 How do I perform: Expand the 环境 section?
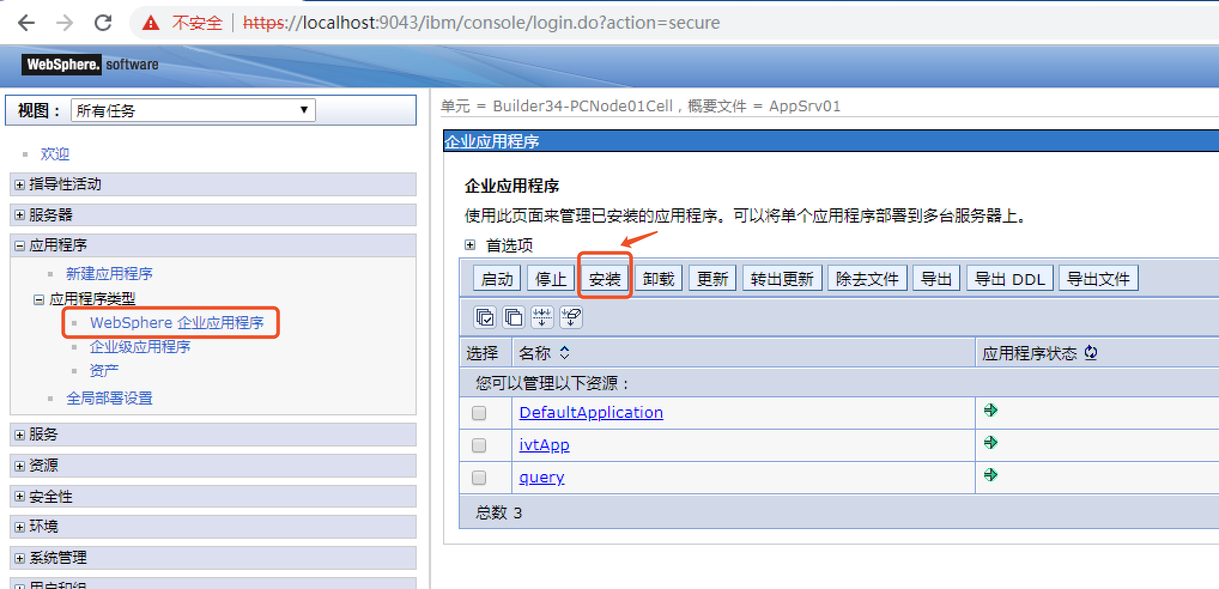(20, 527)
